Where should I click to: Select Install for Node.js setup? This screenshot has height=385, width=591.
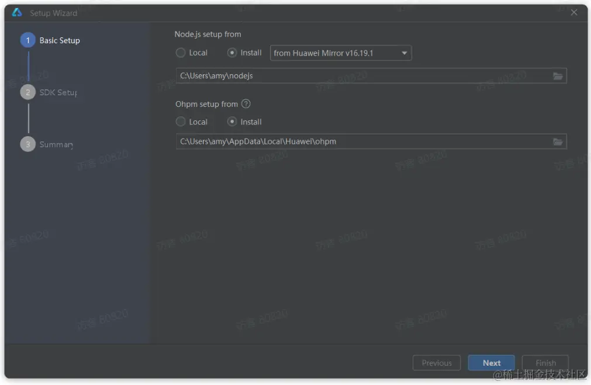244,53
